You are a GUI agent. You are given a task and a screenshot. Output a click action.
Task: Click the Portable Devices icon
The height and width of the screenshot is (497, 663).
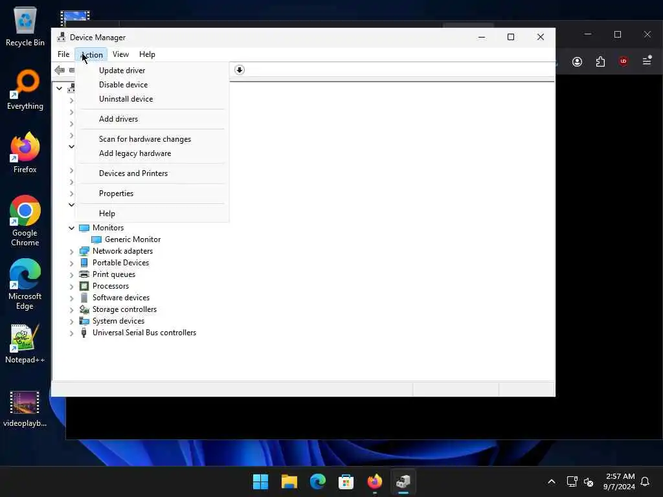pos(84,263)
